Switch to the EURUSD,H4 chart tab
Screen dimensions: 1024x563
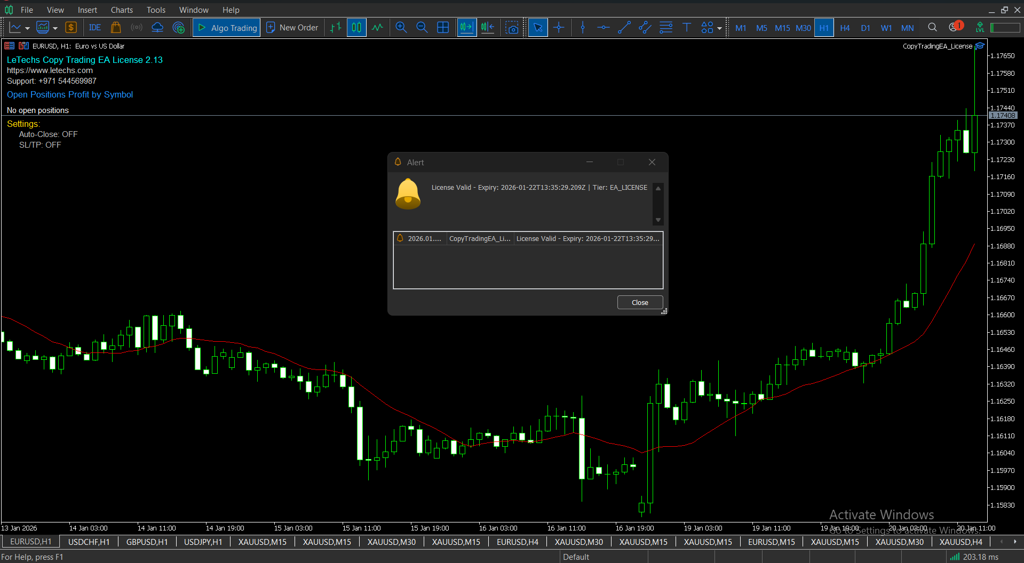[518, 542]
